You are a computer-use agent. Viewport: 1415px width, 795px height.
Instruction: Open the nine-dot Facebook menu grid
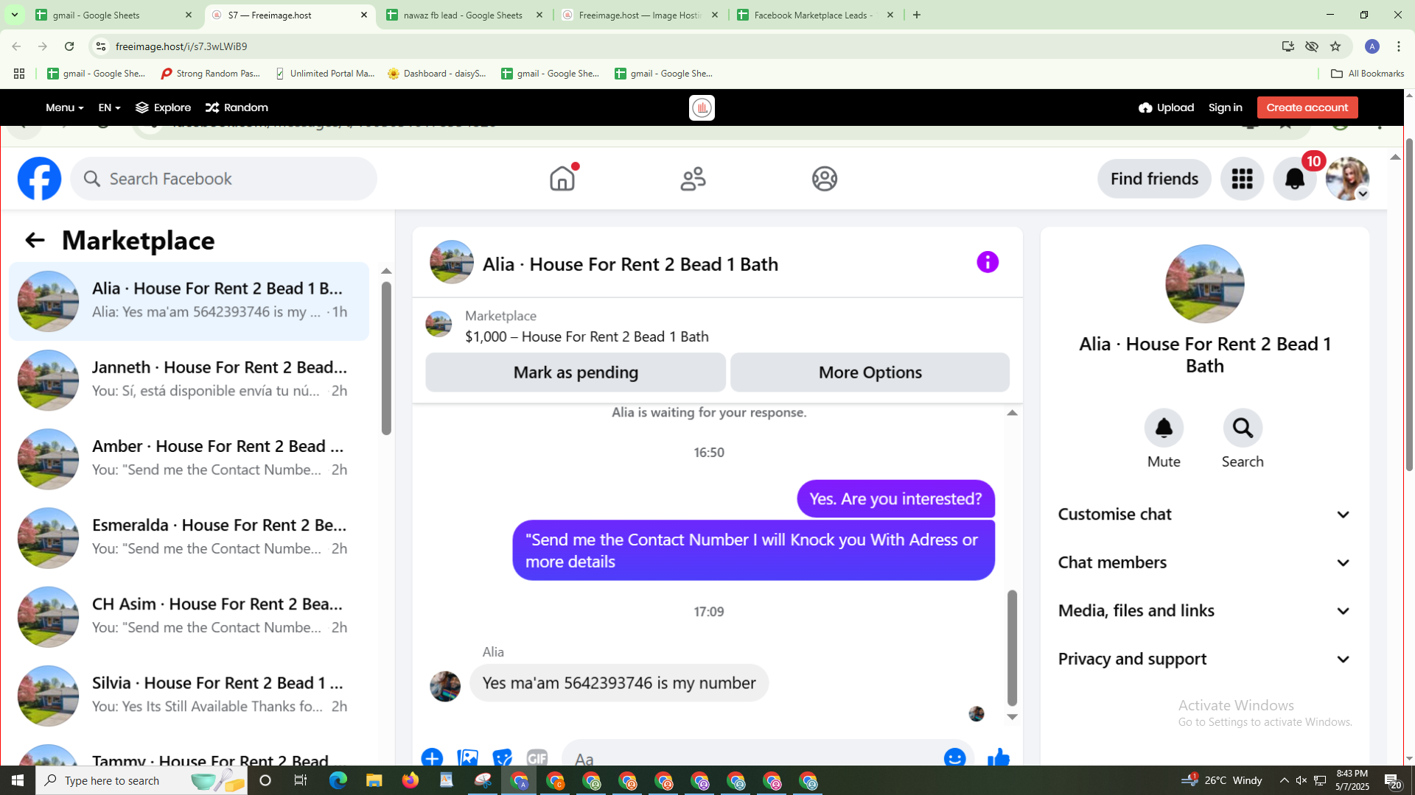(1242, 178)
